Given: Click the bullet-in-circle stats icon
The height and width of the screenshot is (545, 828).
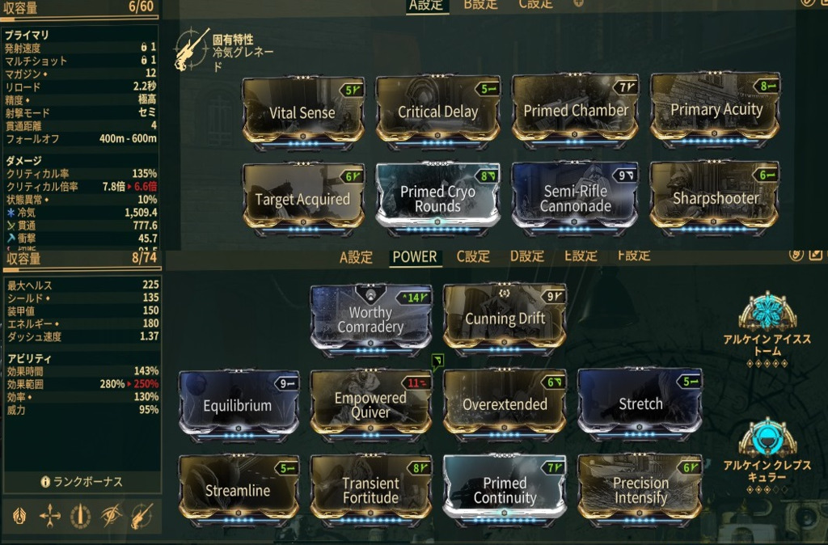Looking at the screenshot, I should click(x=80, y=516).
